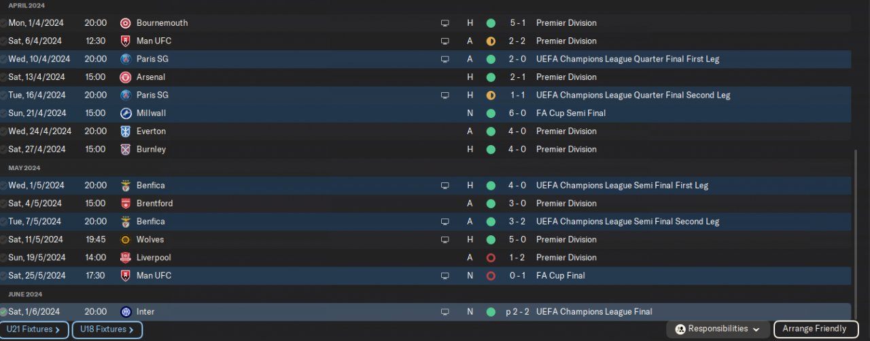The image size is (870, 341).
Task: Open the UEFA Champions League Final competition link
Action: 593,312
